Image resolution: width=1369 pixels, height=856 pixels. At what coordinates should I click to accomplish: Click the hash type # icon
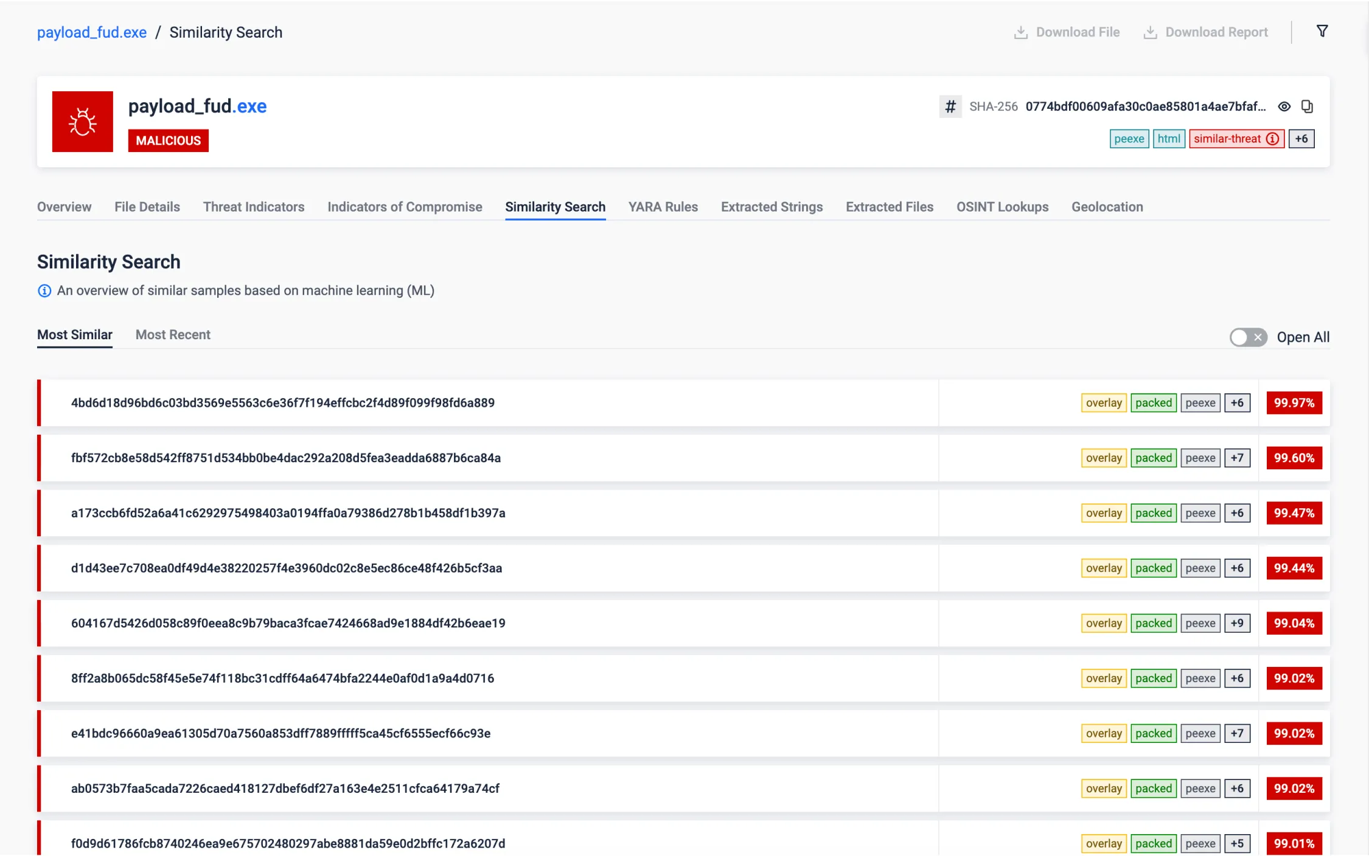coord(950,106)
